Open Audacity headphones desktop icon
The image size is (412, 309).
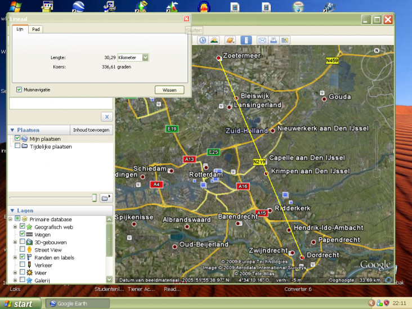pos(204,7)
